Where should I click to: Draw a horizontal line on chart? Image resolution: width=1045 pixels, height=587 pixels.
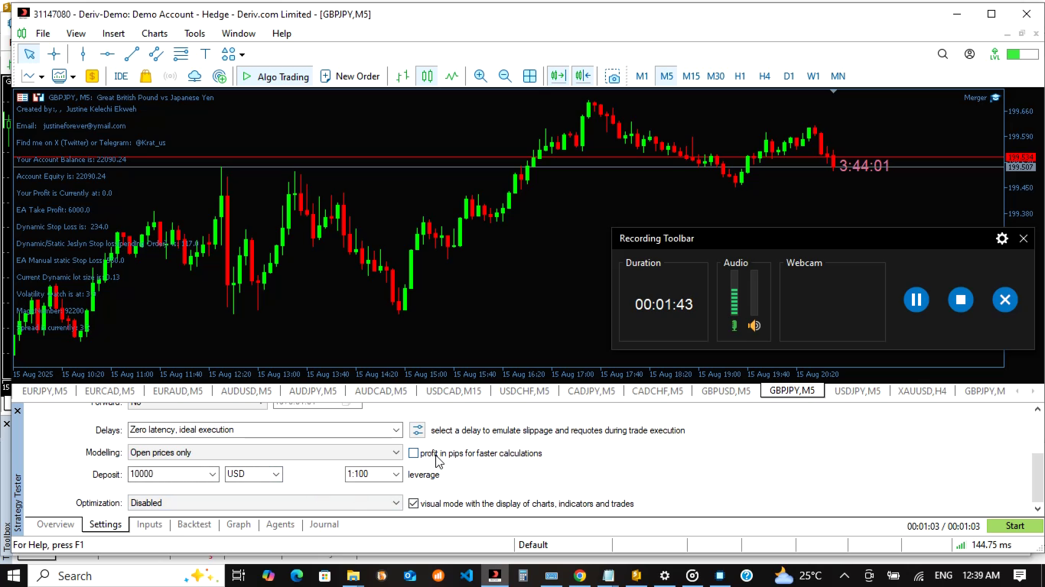pos(107,54)
